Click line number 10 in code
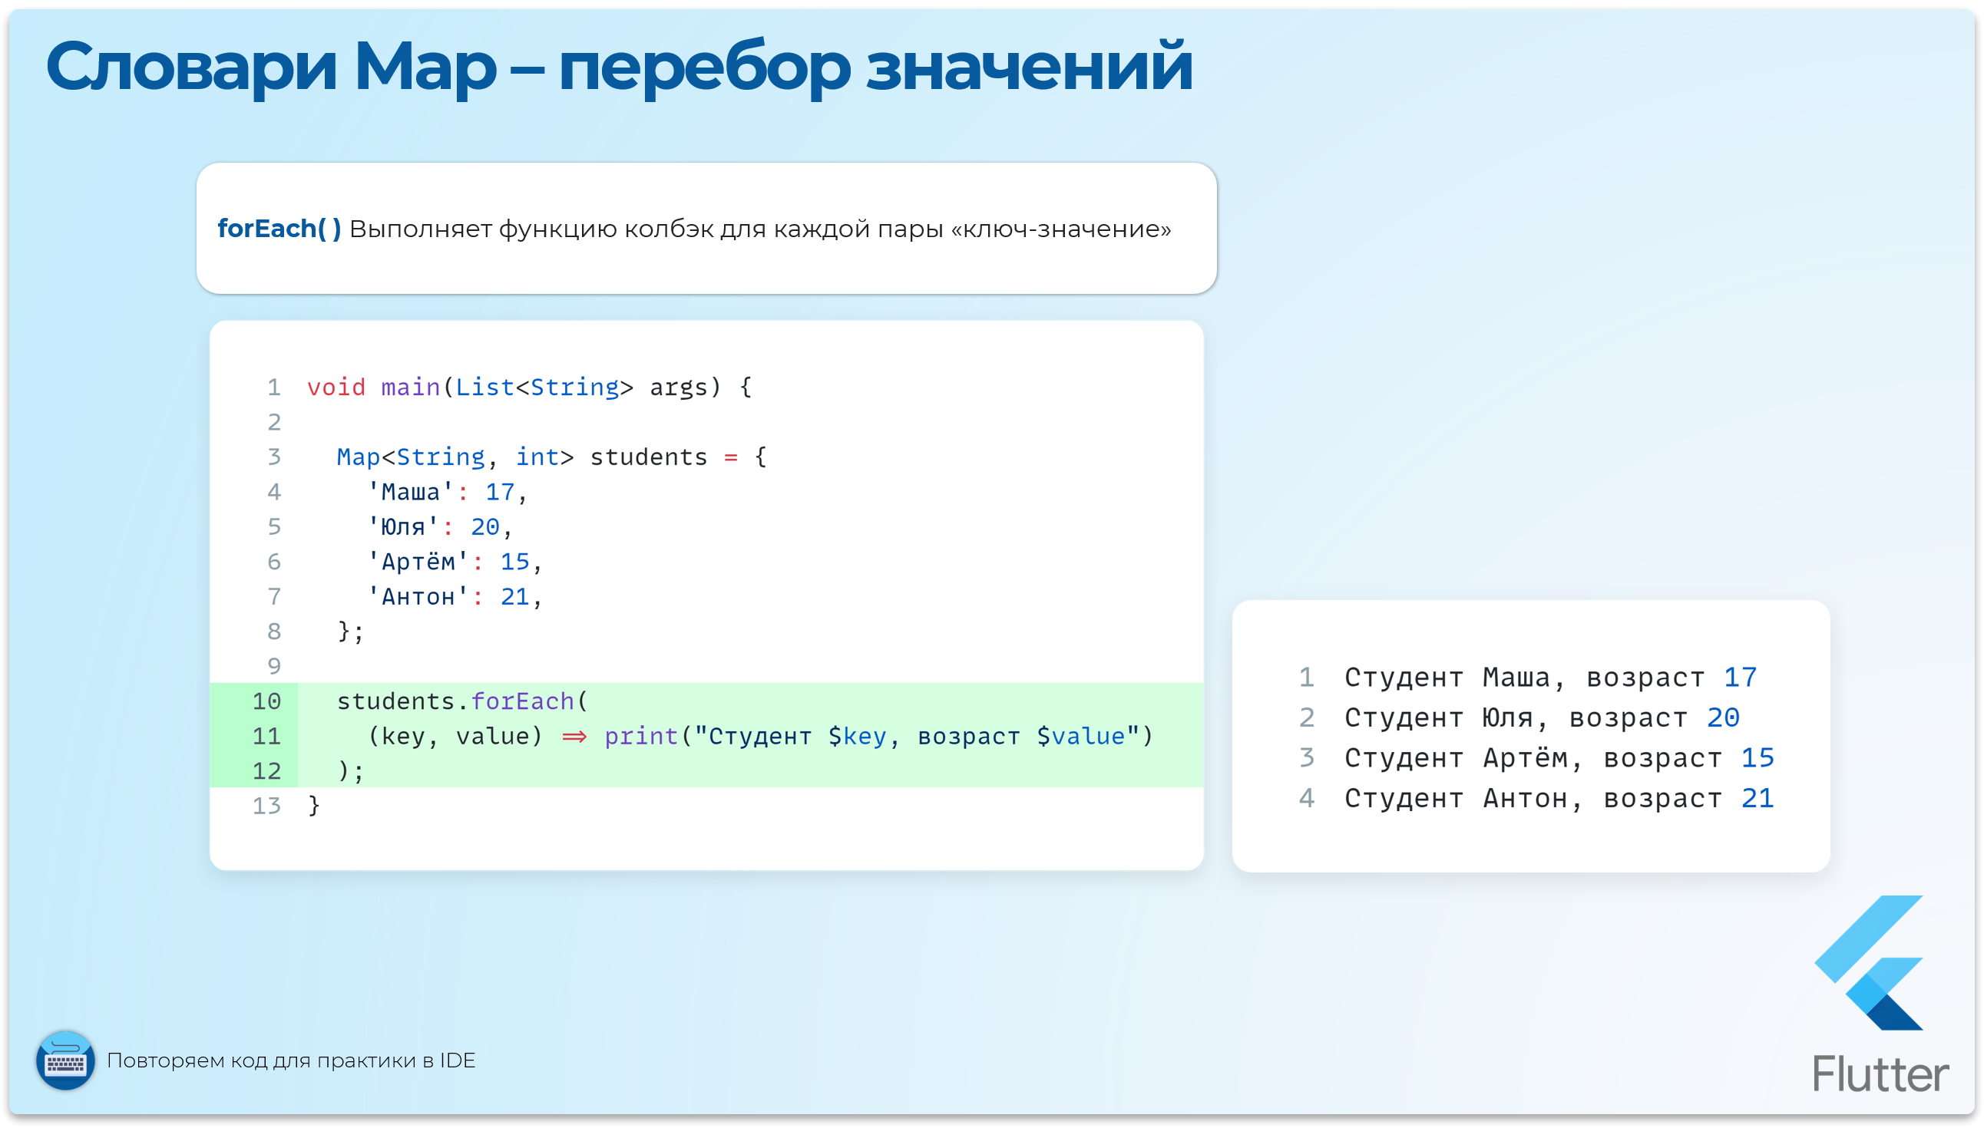 pos(266,701)
